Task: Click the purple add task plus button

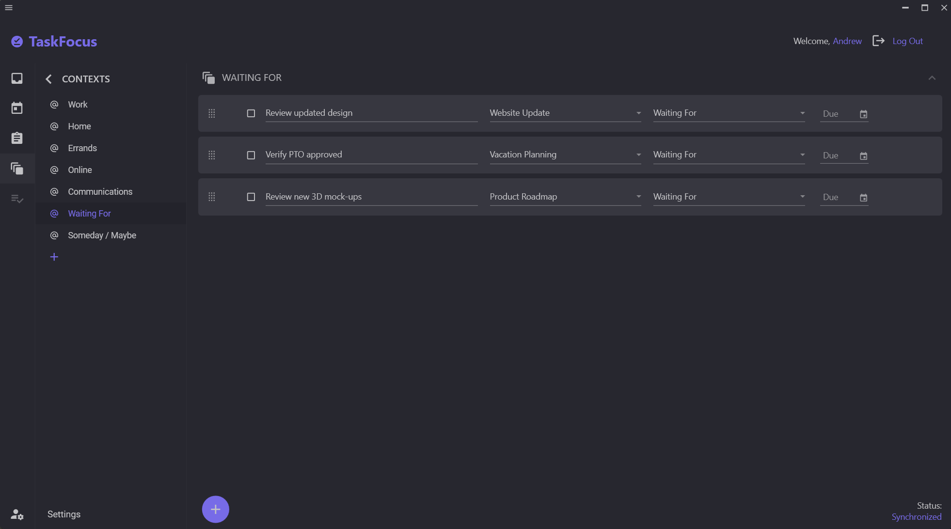Action: [x=215, y=509]
